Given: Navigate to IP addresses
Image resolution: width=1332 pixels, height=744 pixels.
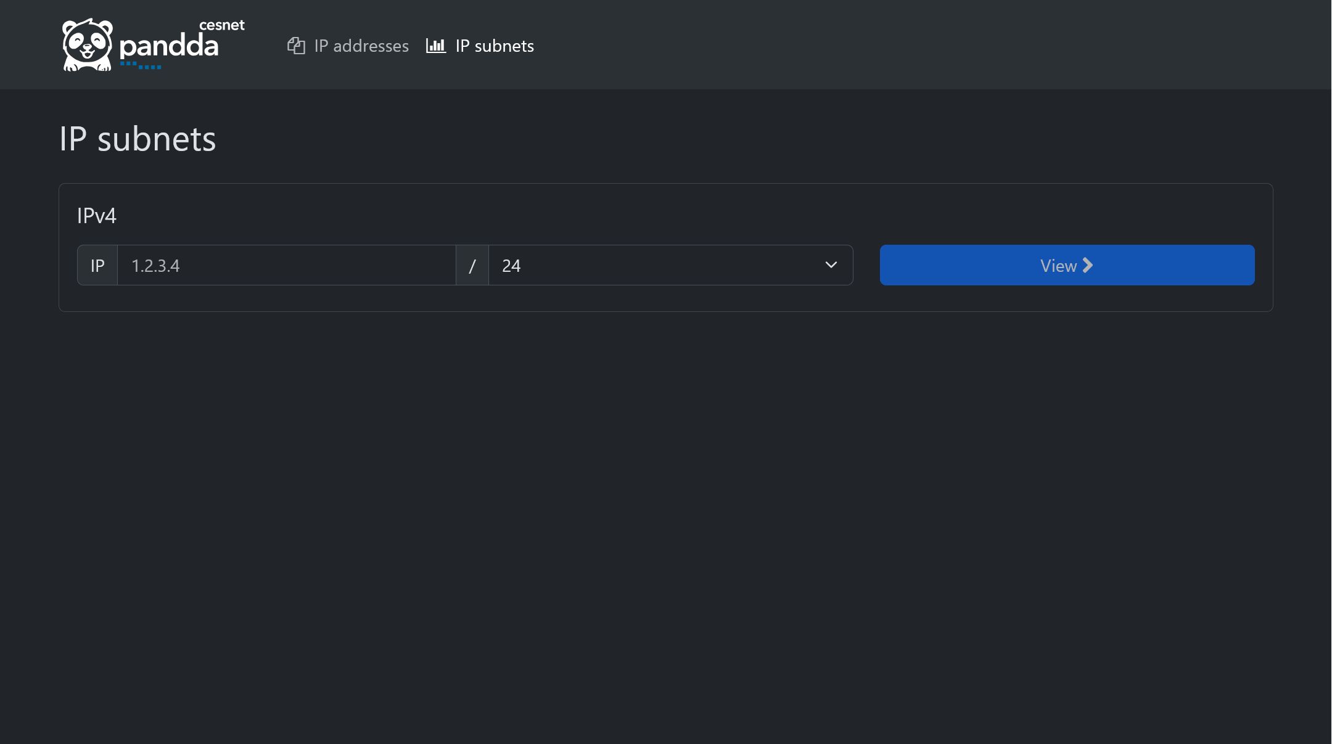Looking at the screenshot, I should [x=361, y=46].
